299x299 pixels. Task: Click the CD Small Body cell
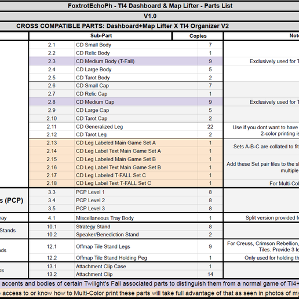point(136,45)
